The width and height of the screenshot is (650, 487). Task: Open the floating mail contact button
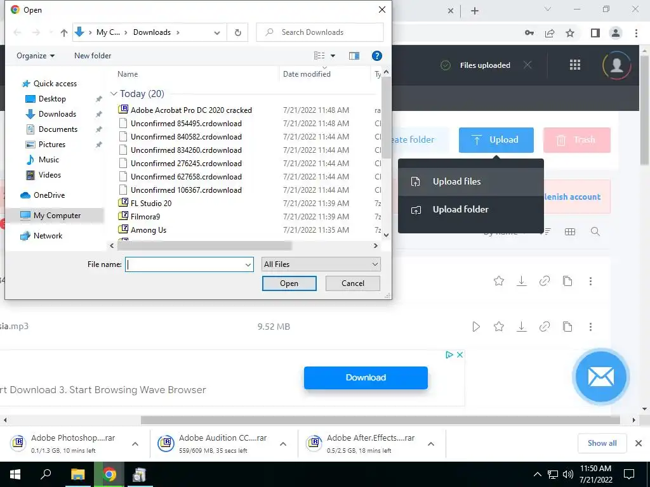pyautogui.click(x=600, y=377)
